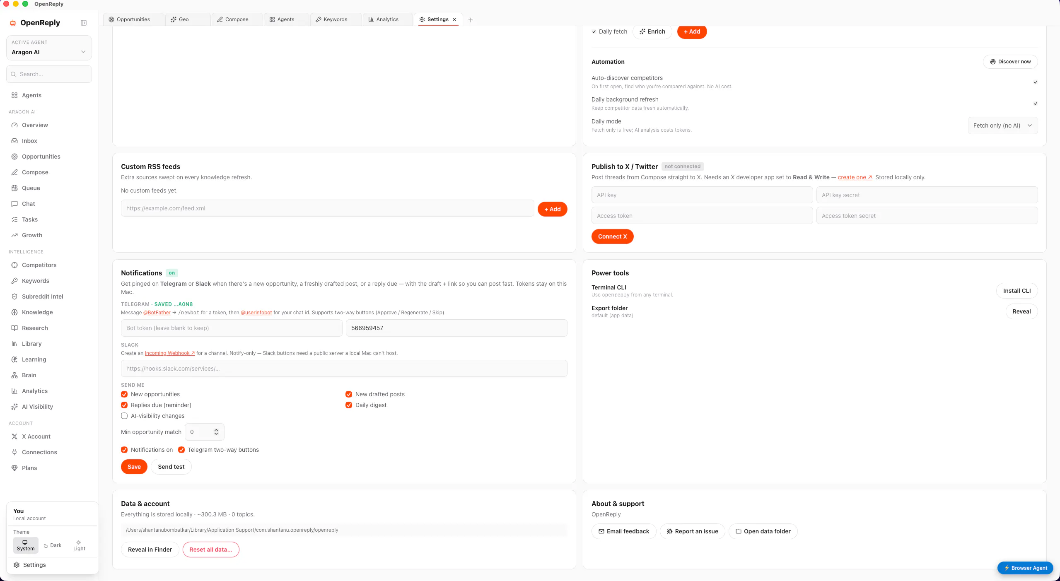The height and width of the screenshot is (581, 1060).
Task: Focus the custom RSS feed URL field
Action: coord(327,208)
